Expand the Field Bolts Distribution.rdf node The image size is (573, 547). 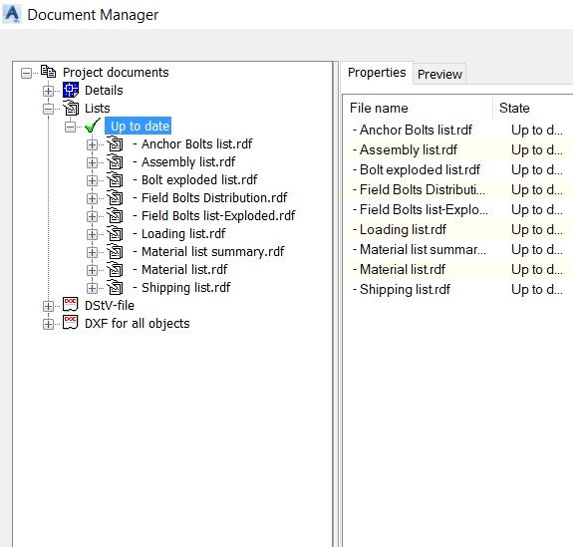[x=92, y=198]
